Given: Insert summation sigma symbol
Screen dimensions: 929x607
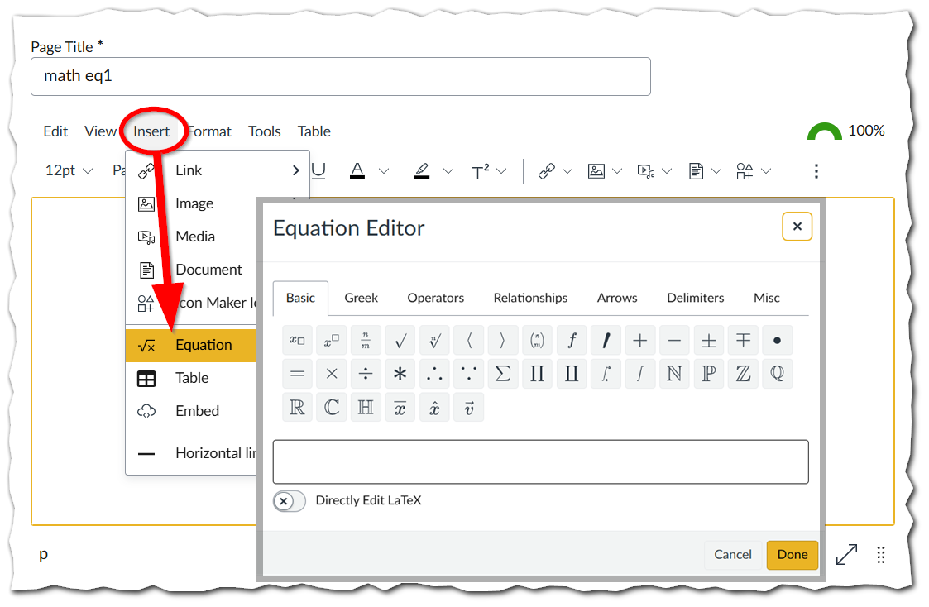Looking at the screenshot, I should tap(502, 374).
